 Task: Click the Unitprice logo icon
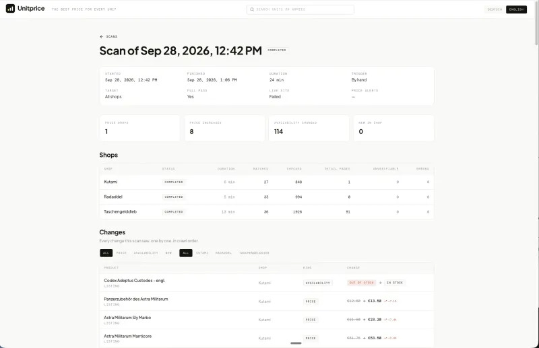[10, 9]
